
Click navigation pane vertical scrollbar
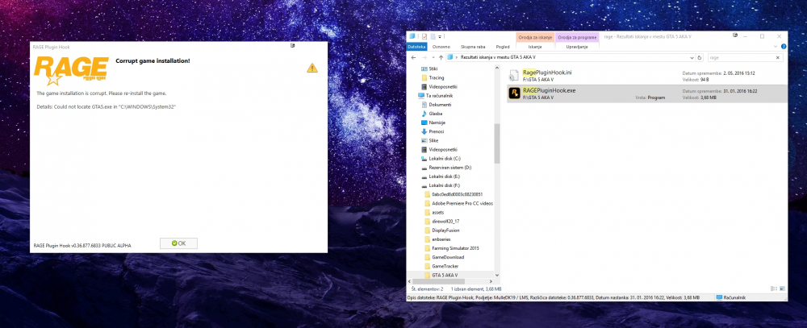(497, 143)
